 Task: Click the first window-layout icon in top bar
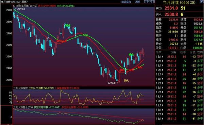[146, 2]
